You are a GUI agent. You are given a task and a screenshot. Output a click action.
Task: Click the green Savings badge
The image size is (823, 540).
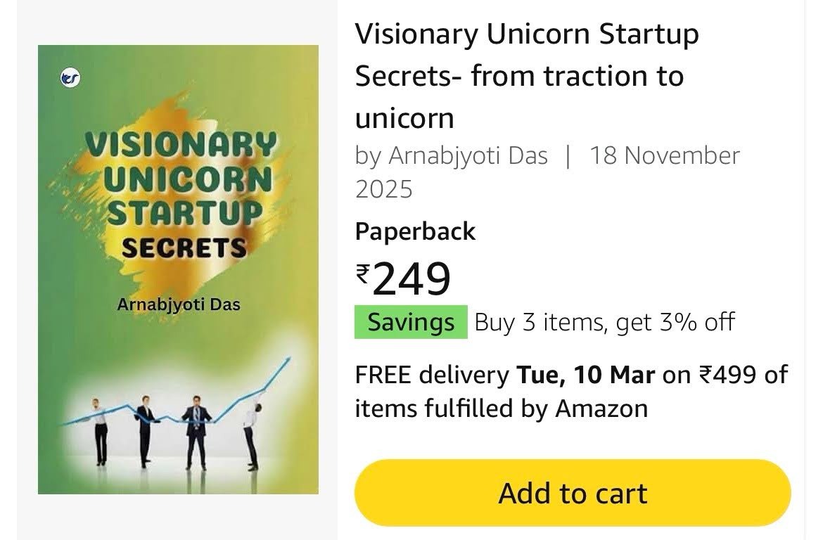(x=411, y=322)
